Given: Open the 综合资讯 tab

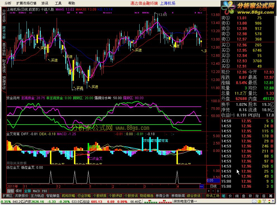Looking at the screenshot, I should (x=194, y=196).
